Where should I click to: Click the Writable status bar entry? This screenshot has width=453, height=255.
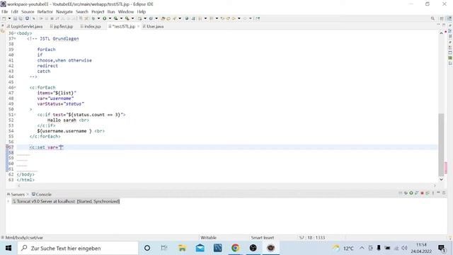point(208,238)
